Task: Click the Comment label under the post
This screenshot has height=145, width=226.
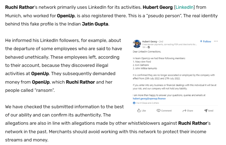Action: tap(166, 111)
